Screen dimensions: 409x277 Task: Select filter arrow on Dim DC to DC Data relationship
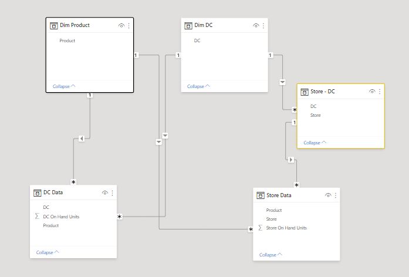tap(165, 136)
